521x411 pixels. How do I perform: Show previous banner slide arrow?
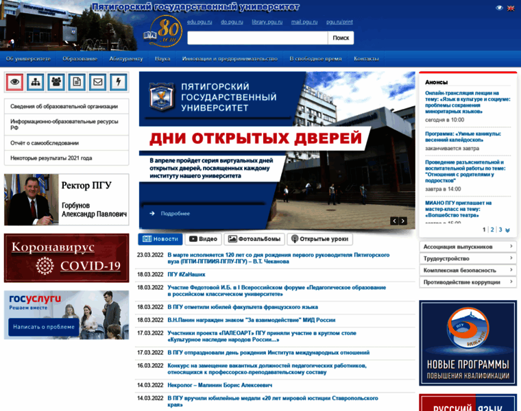[x=394, y=221]
